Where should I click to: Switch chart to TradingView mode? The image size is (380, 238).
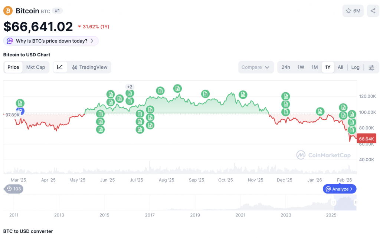click(90, 67)
